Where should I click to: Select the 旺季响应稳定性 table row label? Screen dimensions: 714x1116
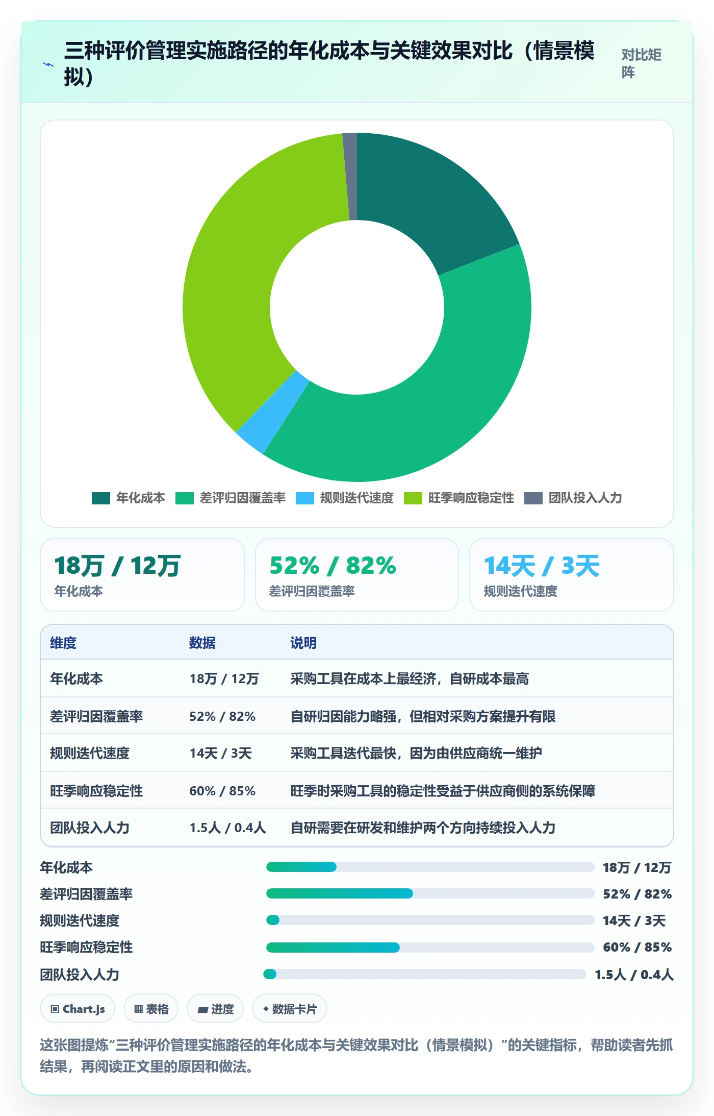[x=96, y=791]
